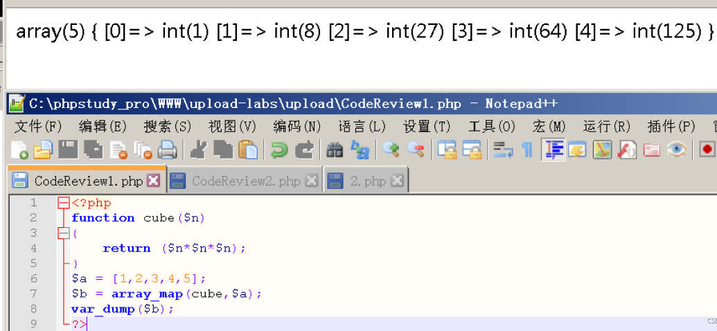Close the 2.php tab

[x=398, y=181]
